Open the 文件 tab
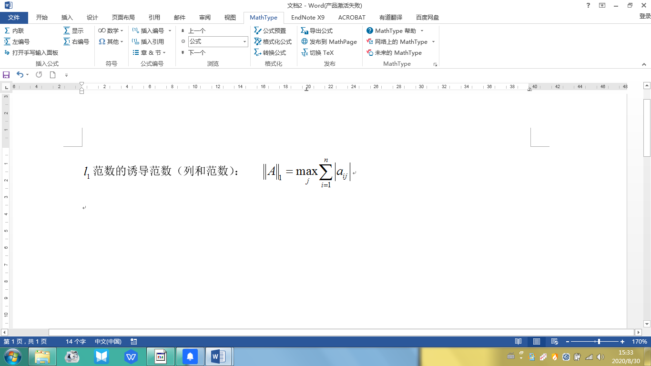This screenshot has height=366, width=651. pyautogui.click(x=14, y=18)
